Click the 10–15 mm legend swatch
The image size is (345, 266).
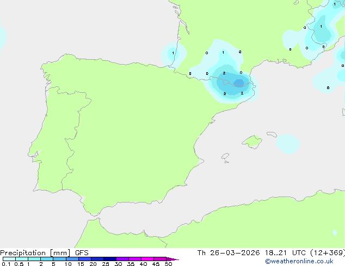point(72,259)
